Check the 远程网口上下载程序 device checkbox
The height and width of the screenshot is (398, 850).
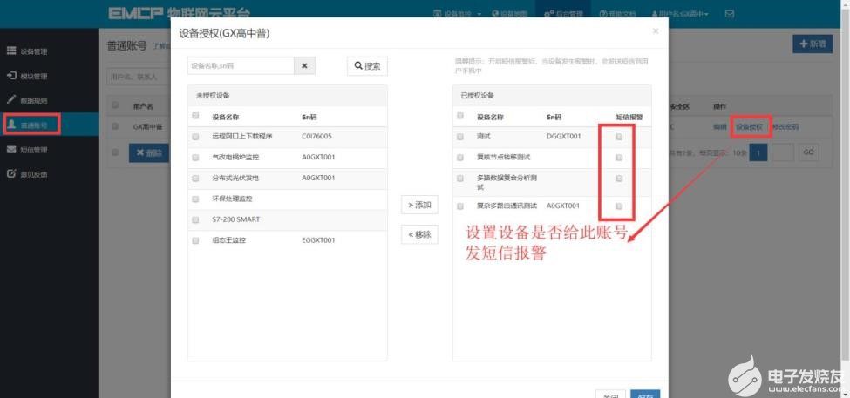195,137
